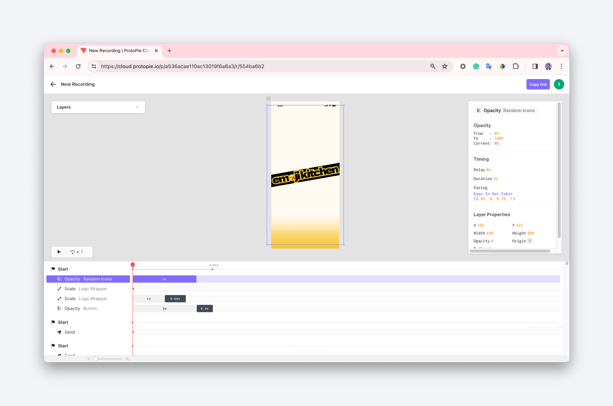Select the Opacity Button timeline row

click(x=88, y=308)
